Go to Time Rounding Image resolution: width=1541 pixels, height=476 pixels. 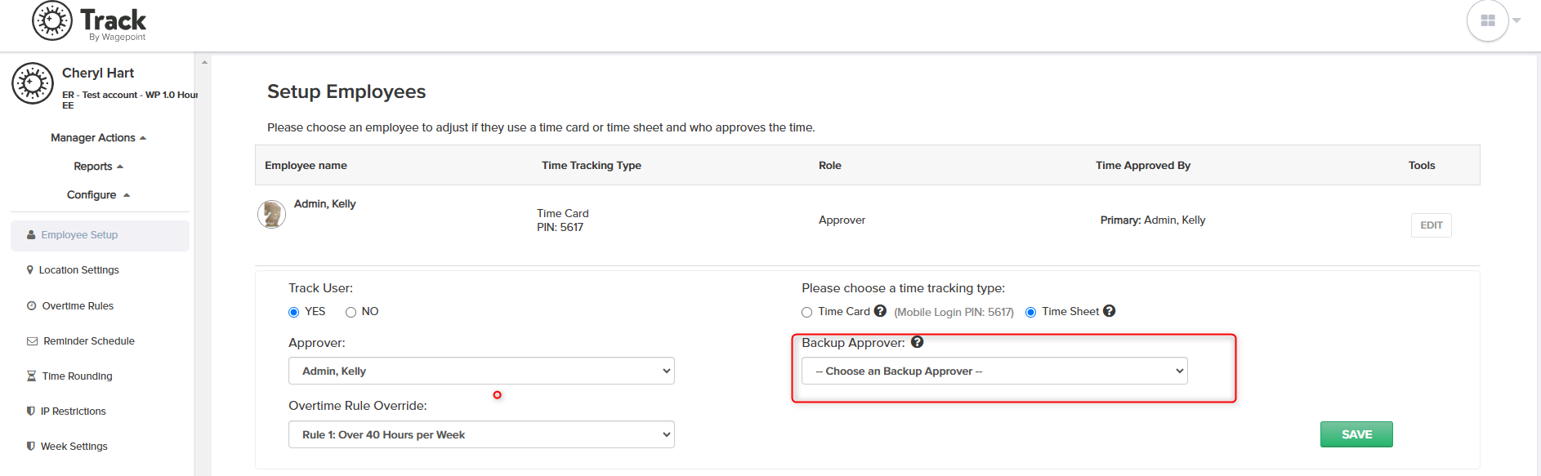(x=78, y=376)
